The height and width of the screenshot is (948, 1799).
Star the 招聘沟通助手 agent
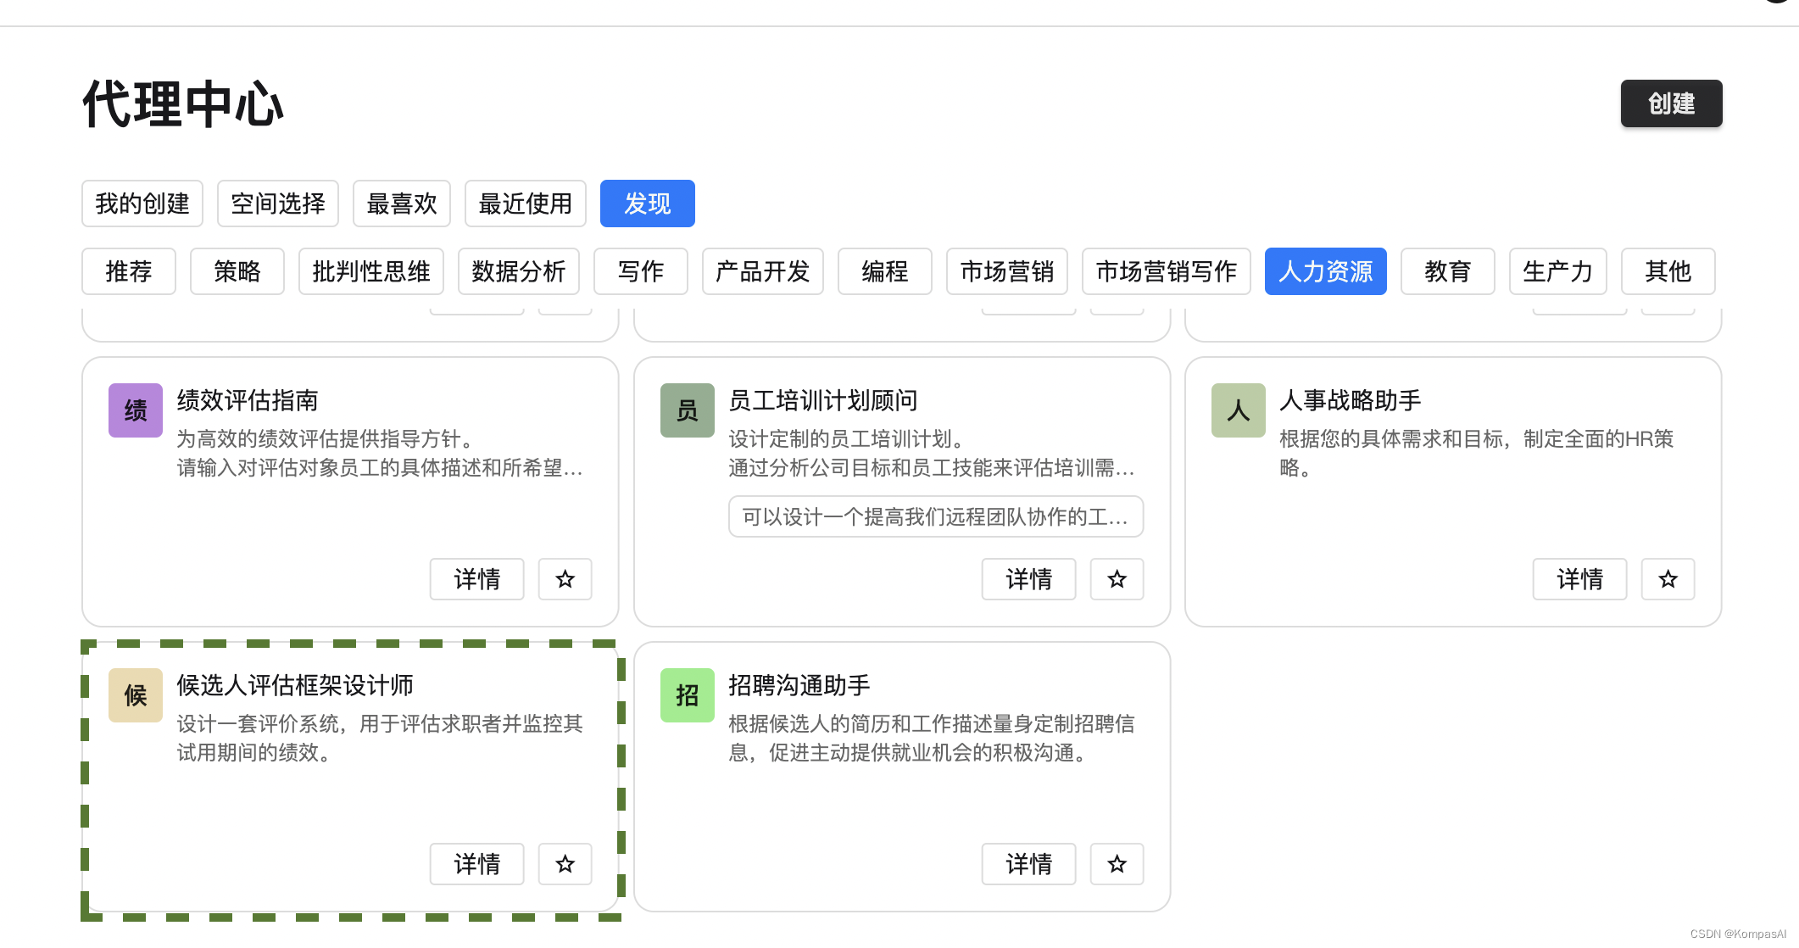click(1117, 864)
